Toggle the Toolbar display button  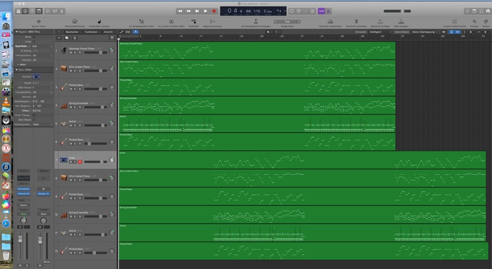pos(39,11)
